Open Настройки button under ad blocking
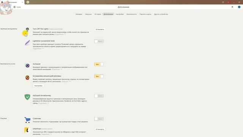Image resolution: width=243 pixels, height=137 pixels. (38, 86)
